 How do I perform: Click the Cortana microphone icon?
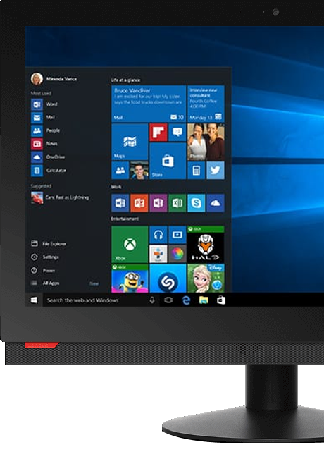pos(152,300)
